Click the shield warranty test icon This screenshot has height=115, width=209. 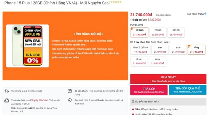(70, 100)
